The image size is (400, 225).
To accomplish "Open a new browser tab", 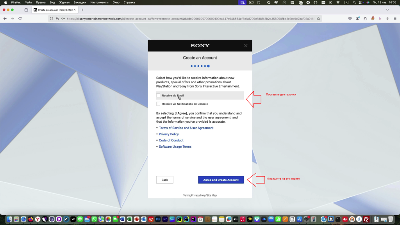I will (x=82, y=10).
